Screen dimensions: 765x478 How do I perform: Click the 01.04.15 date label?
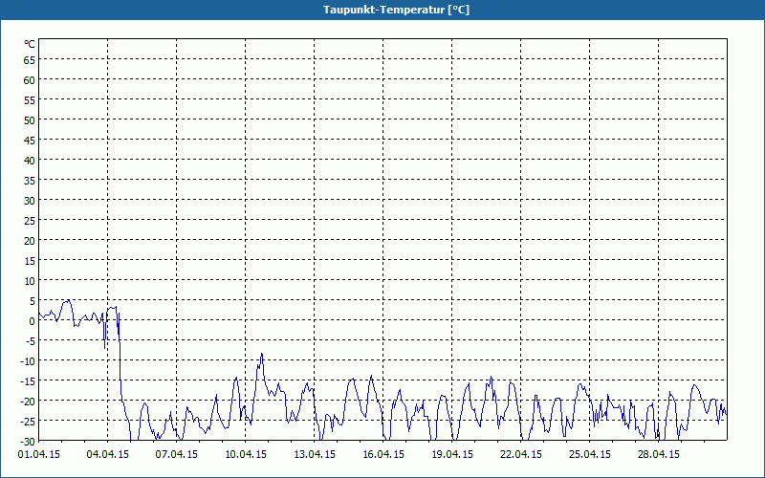39,455
